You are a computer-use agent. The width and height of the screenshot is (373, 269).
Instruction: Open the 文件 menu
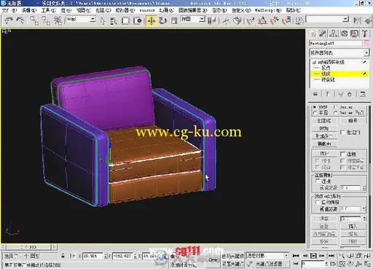click(9, 10)
